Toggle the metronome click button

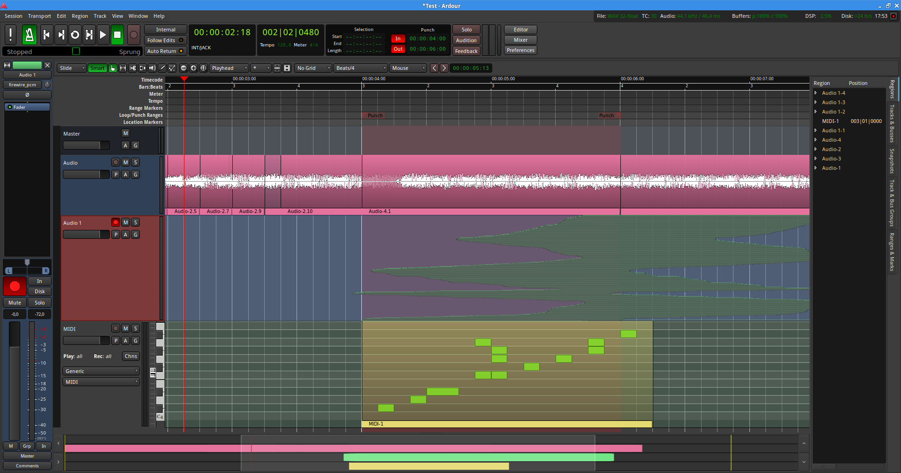(29, 35)
